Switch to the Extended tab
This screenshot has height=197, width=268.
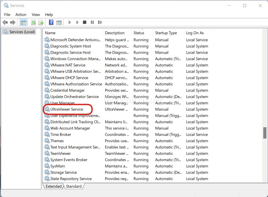point(53,186)
